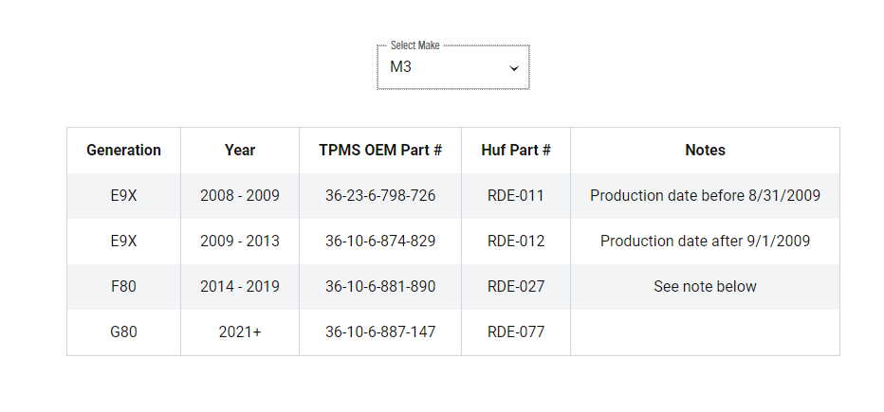Screen dimensions: 884x412
Task: Click the Notes column header
Action: 706,151
